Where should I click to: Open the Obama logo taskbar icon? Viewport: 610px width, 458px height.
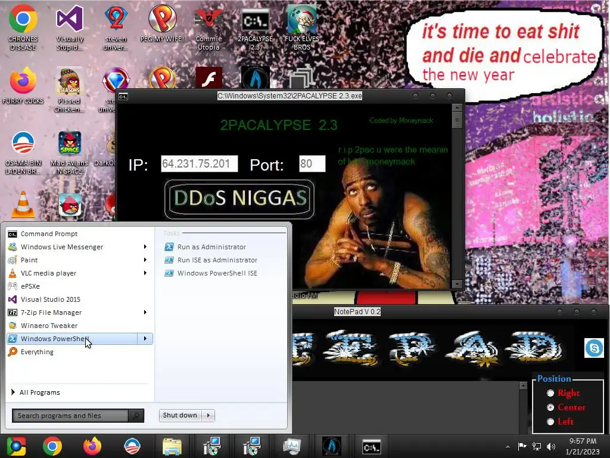[132, 446]
